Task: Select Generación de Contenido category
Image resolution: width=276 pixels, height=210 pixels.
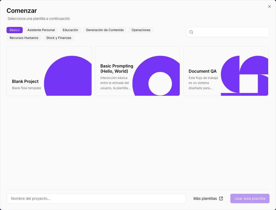Action: coord(105,30)
